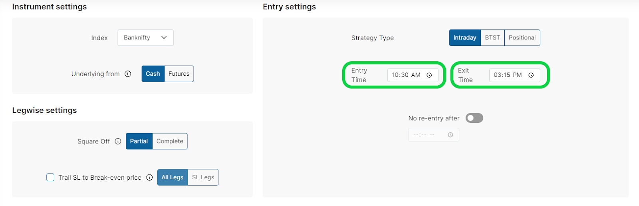Toggle the No re-entry after switch
This screenshot has width=639, height=206.
pyautogui.click(x=474, y=118)
